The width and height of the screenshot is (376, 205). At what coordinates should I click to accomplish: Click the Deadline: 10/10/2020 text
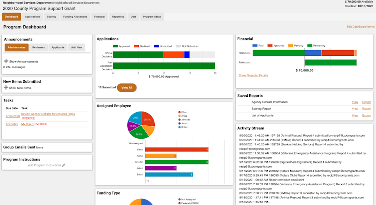pos(359,6)
